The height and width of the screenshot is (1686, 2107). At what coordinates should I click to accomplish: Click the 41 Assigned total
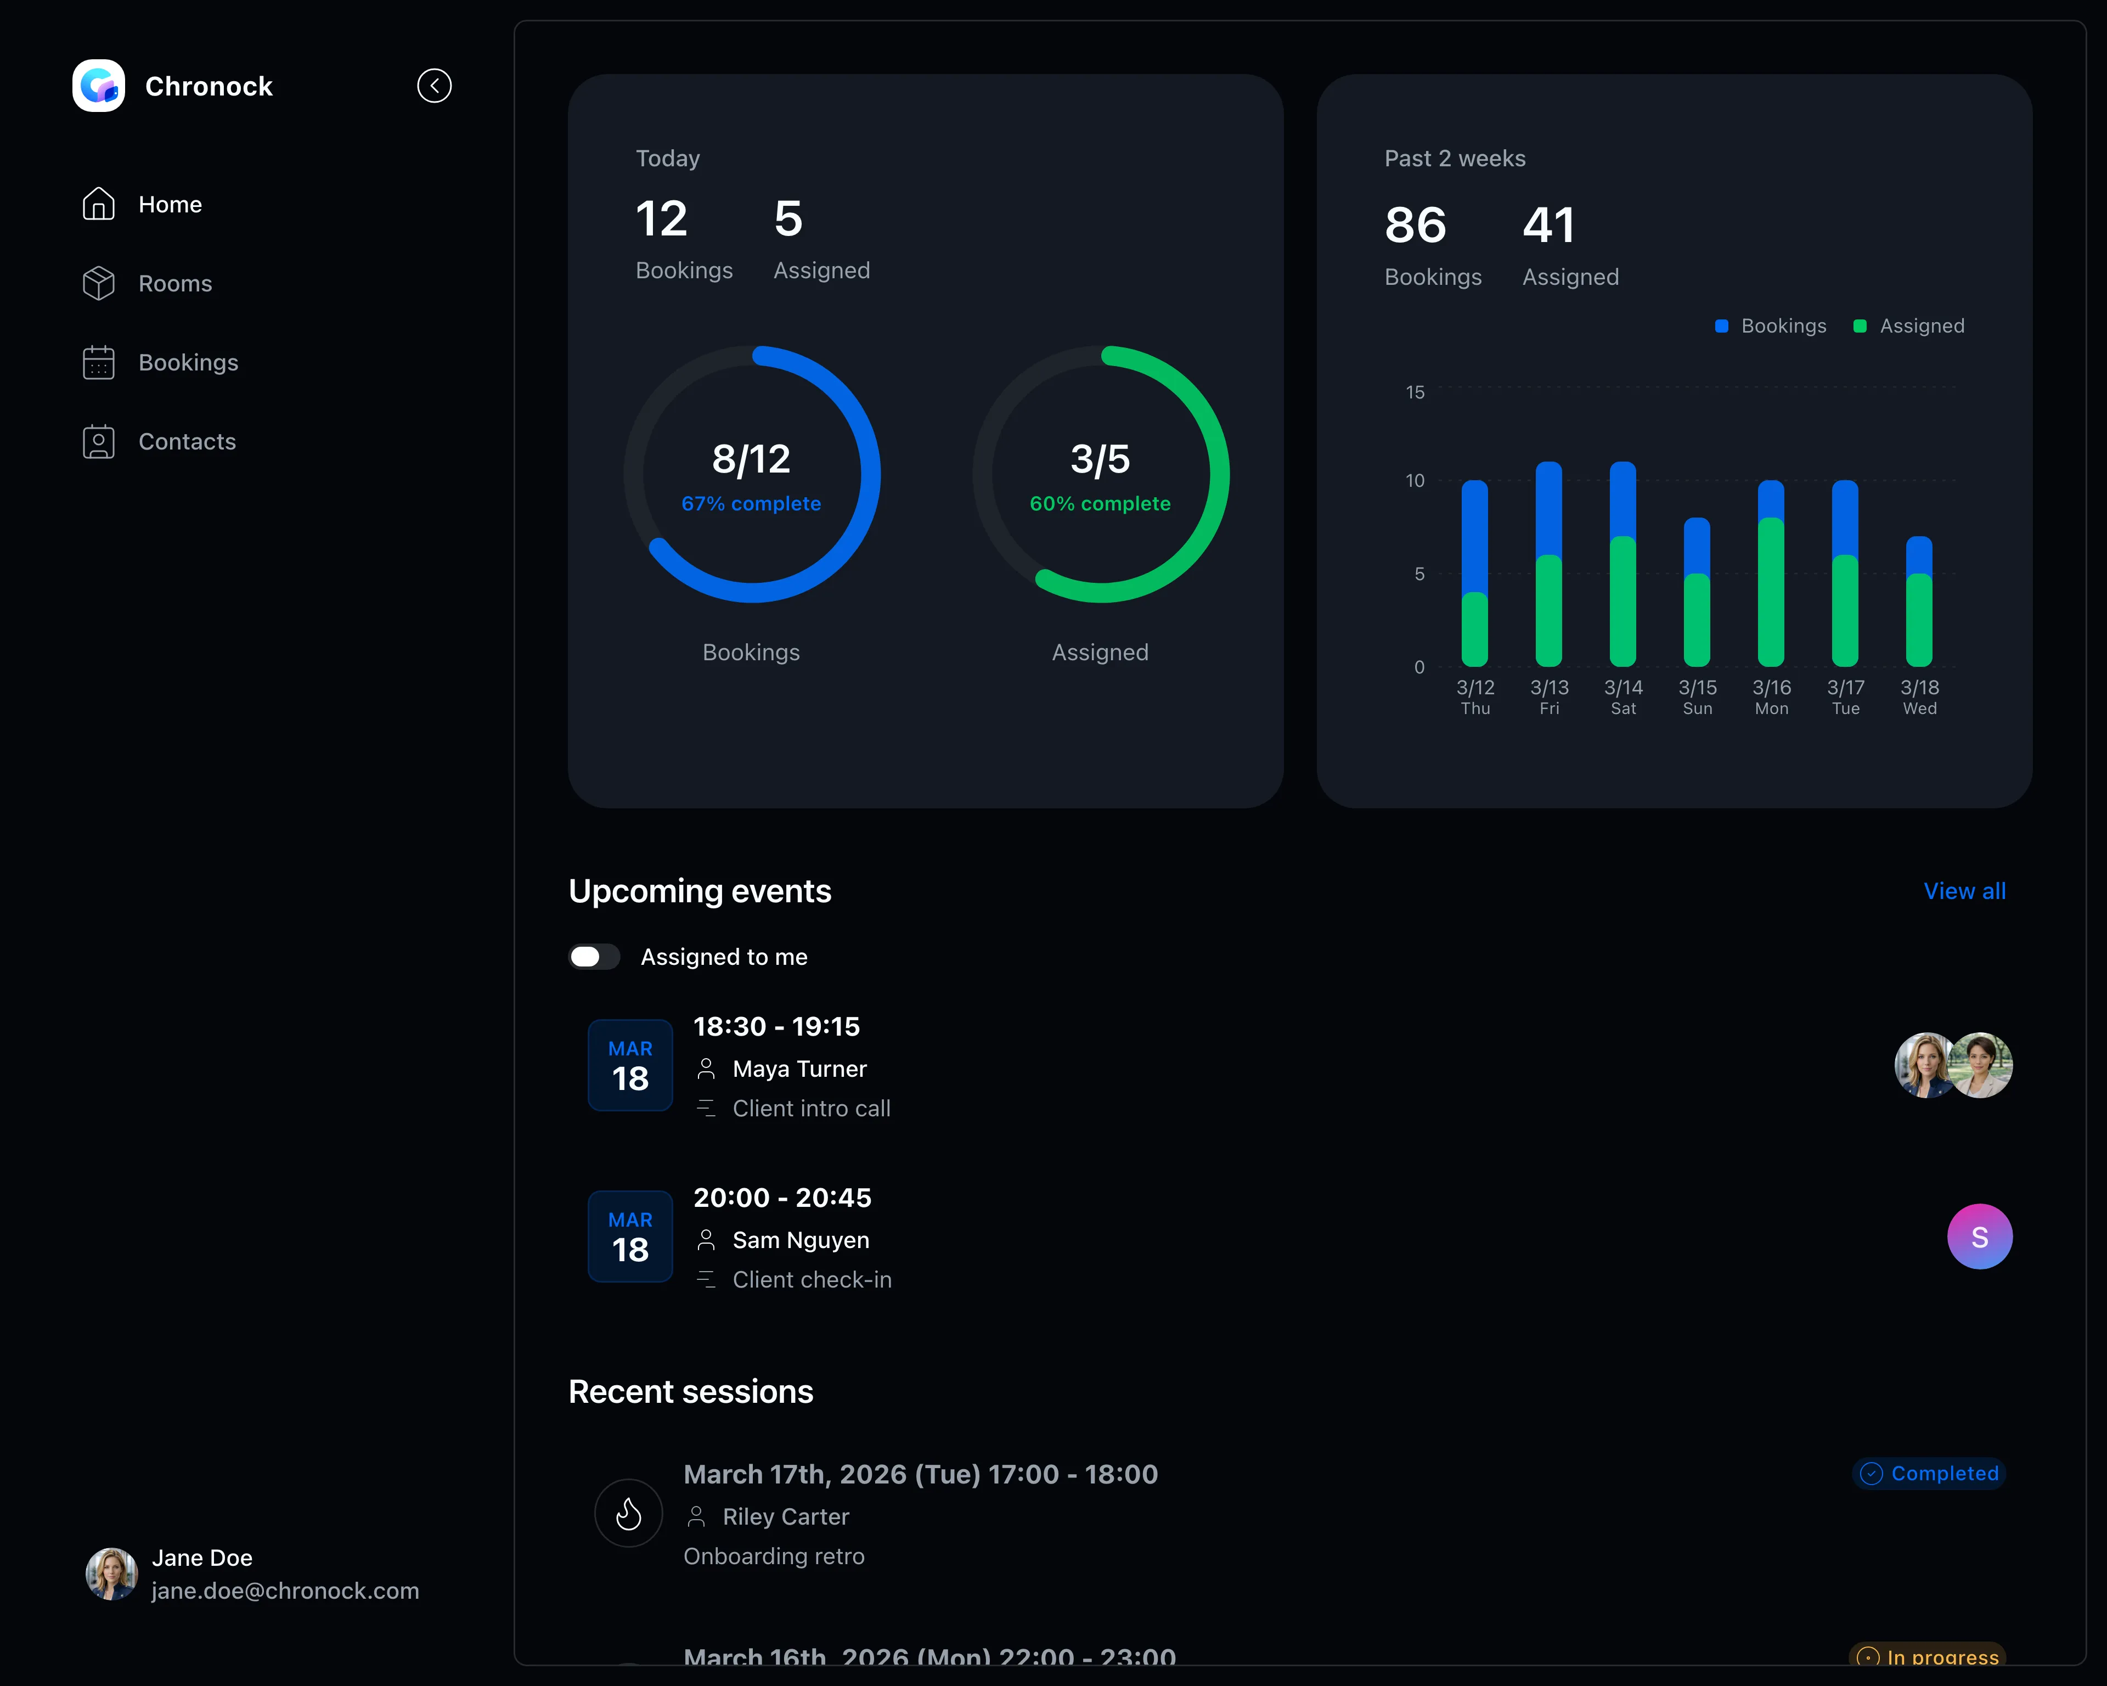point(1570,245)
